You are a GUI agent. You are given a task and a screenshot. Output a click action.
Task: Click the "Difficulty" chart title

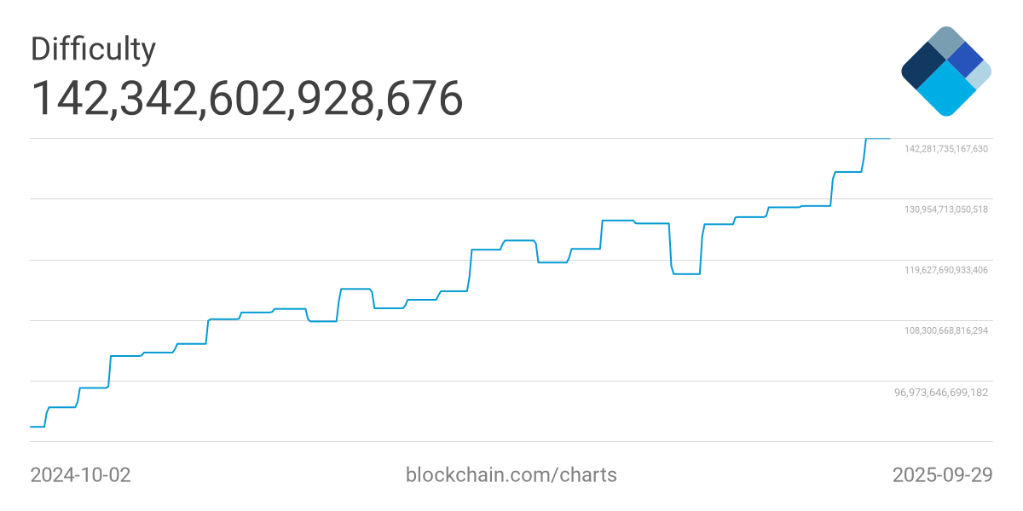[x=93, y=49]
